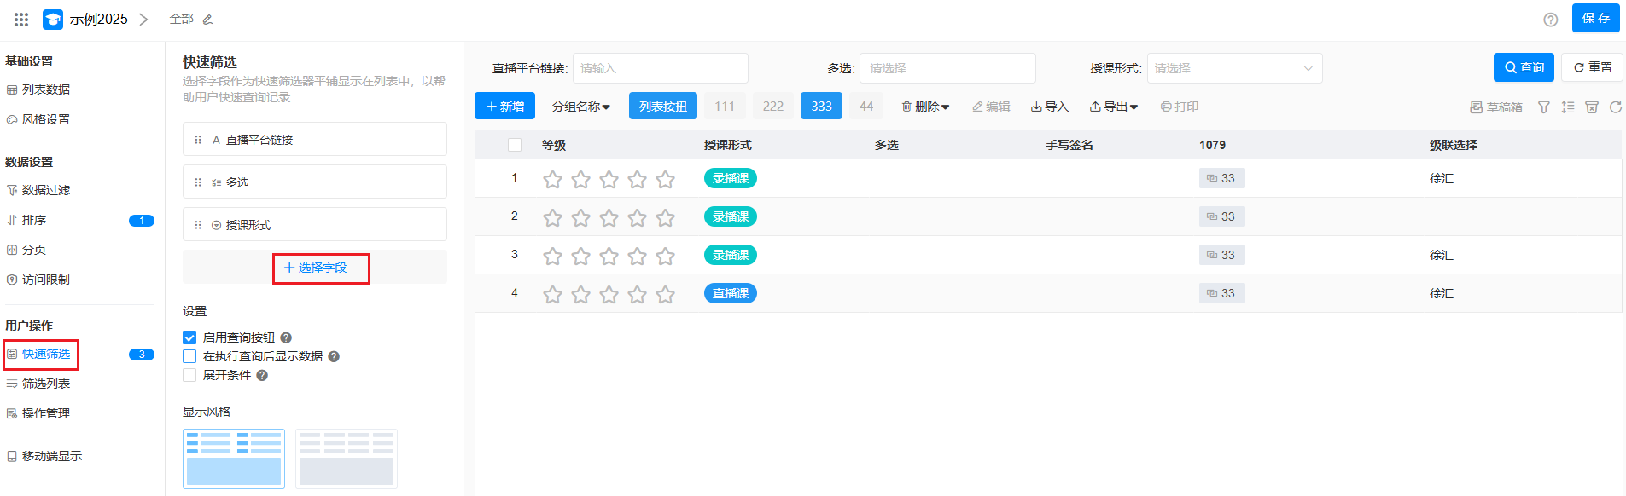Expand the 导出 dropdown menu
1626x496 pixels.
[1113, 107]
